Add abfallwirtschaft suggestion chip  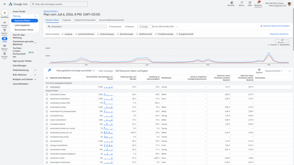point(144,34)
